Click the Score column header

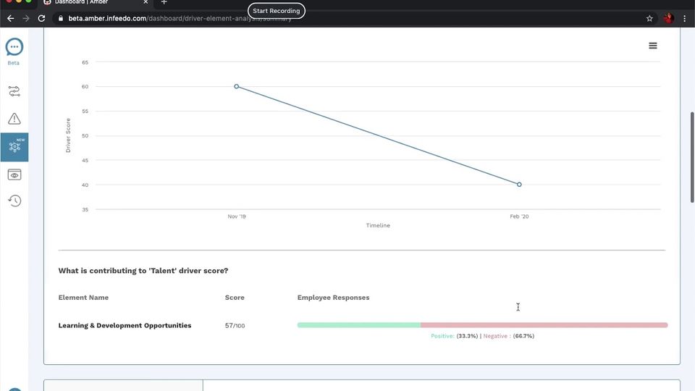(235, 298)
